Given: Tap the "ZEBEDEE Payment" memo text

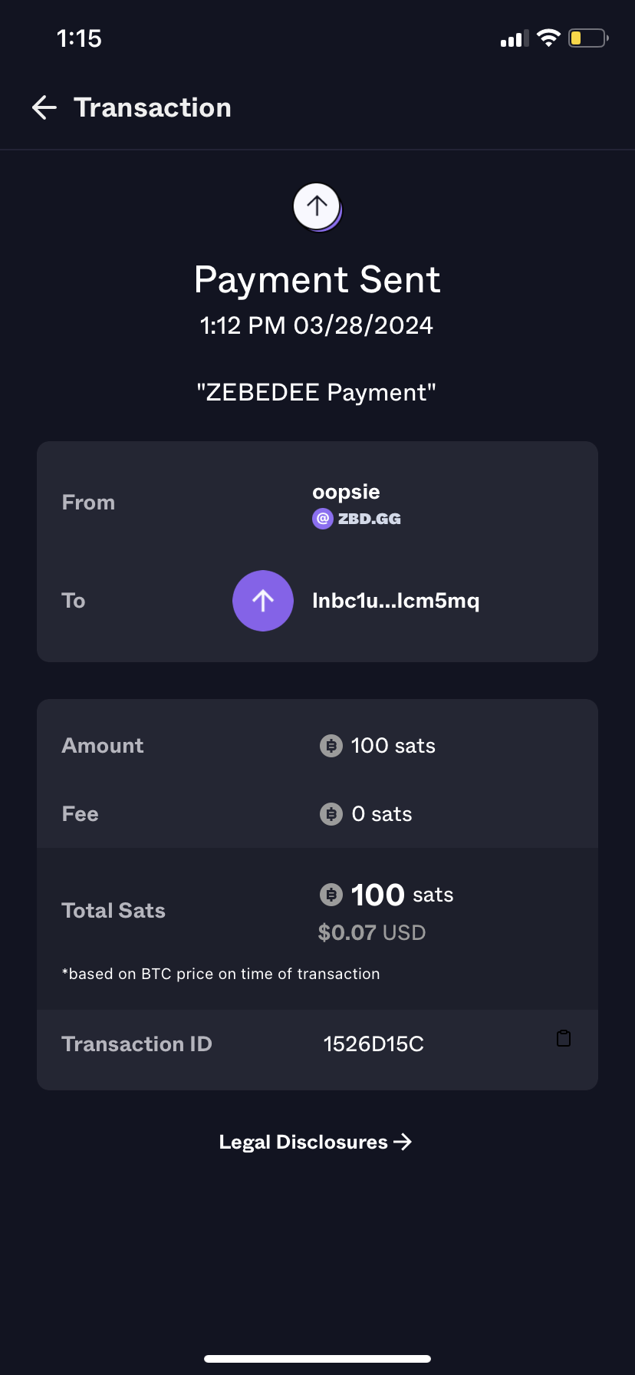Looking at the screenshot, I should (x=317, y=393).
